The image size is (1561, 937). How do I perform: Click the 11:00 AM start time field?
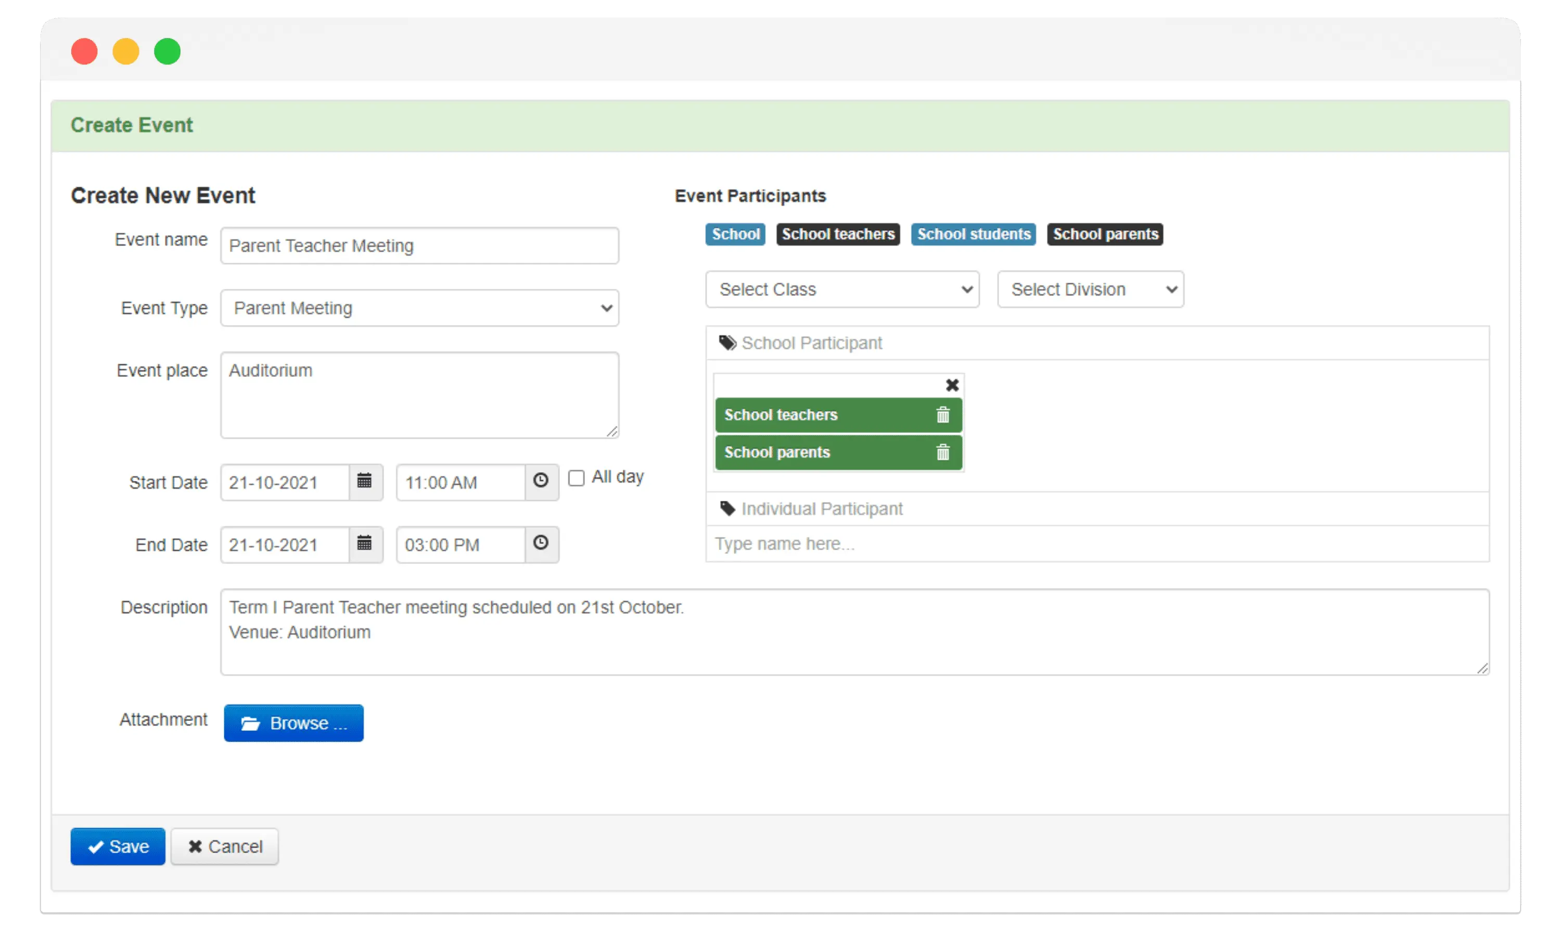pos(460,483)
